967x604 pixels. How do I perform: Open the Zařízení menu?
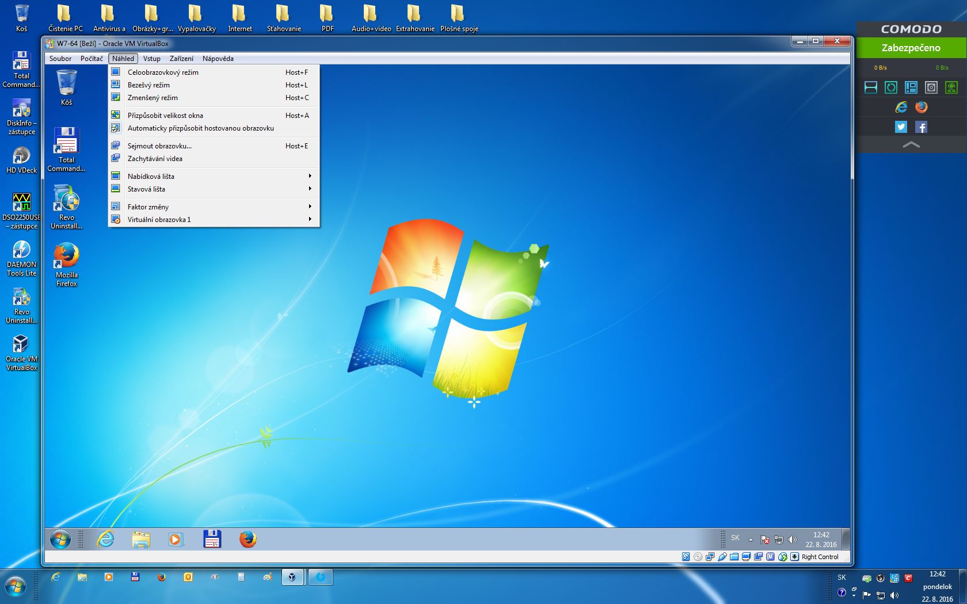pos(181,58)
